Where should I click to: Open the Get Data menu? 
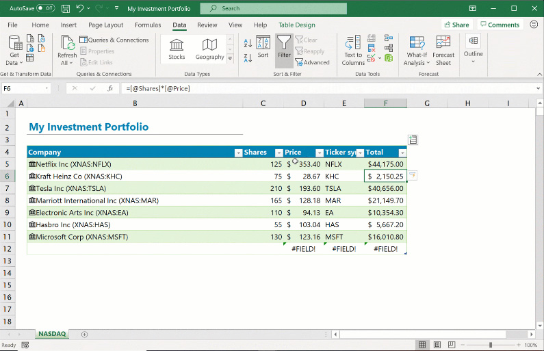14,51
